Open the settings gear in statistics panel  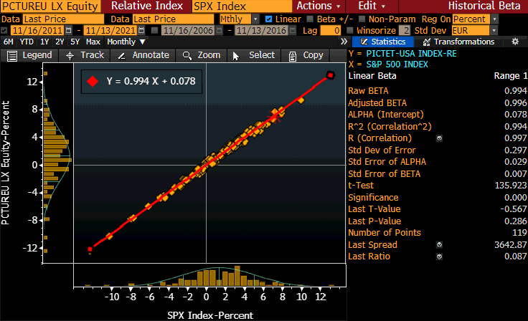[x=514, y=42]
